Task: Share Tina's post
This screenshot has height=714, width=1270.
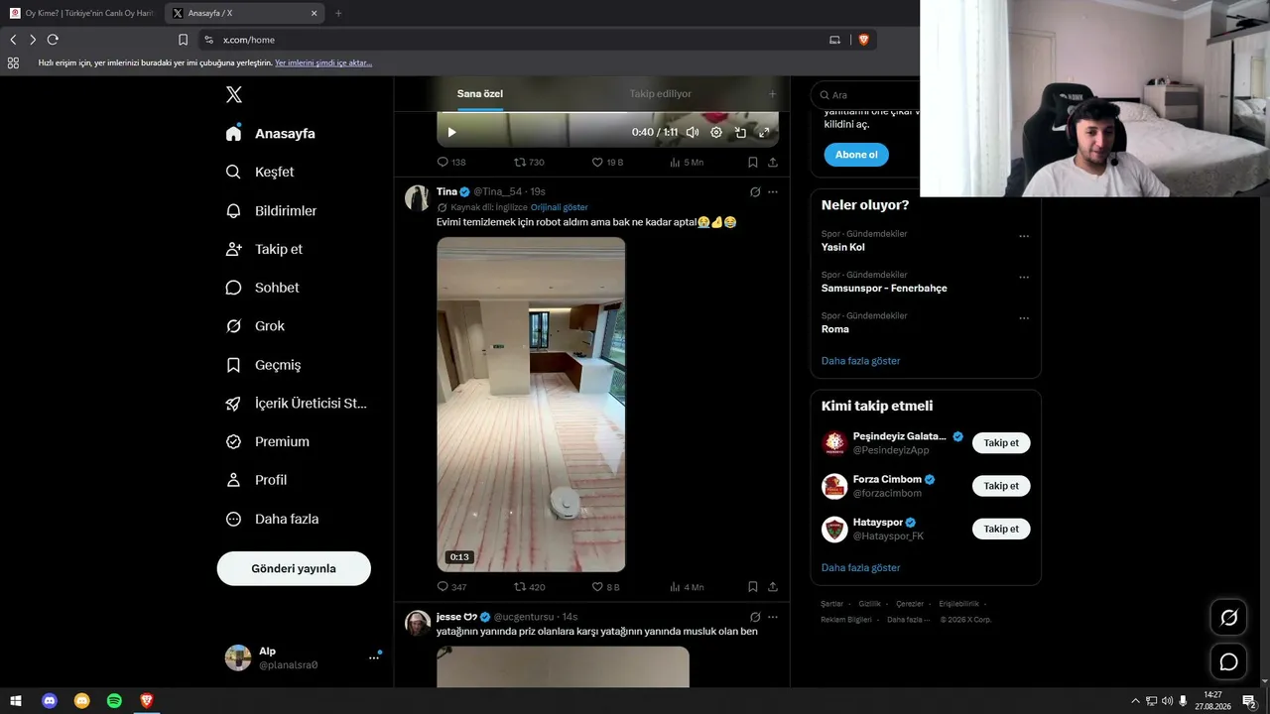Action: click(x=773, y=587)
